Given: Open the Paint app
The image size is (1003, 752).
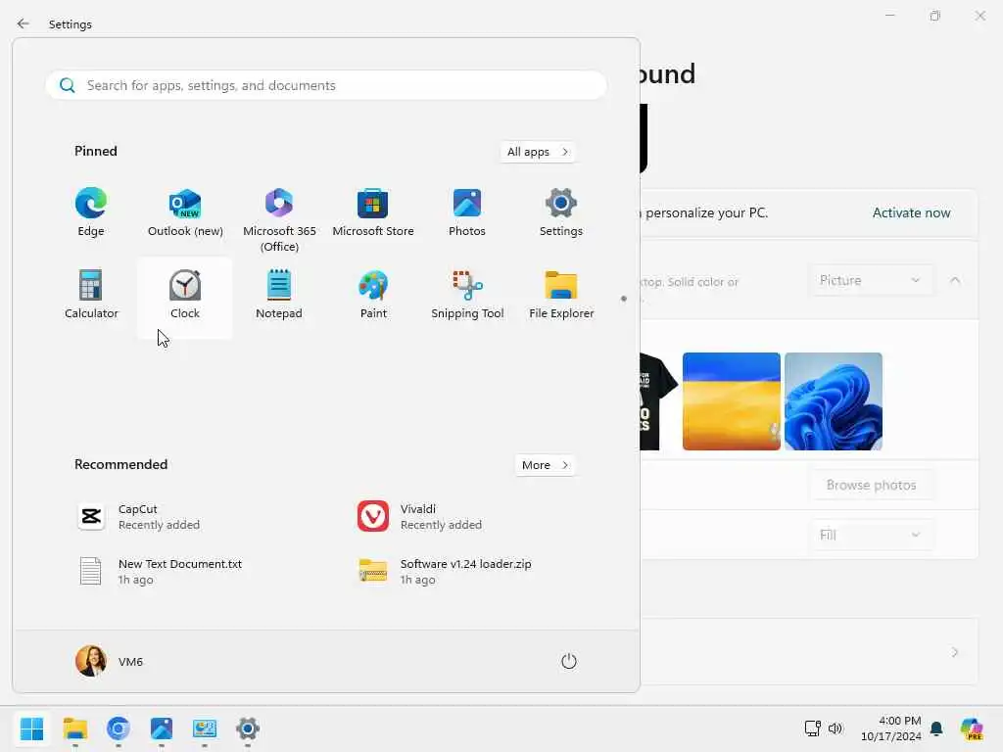Looking at the screenshot, I should 373,295.
